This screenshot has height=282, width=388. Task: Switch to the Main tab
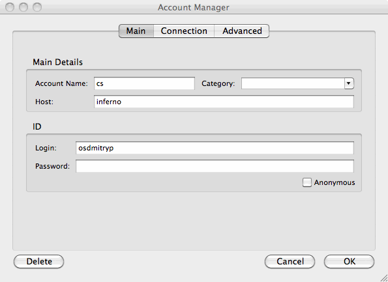[x=136, y=31]
